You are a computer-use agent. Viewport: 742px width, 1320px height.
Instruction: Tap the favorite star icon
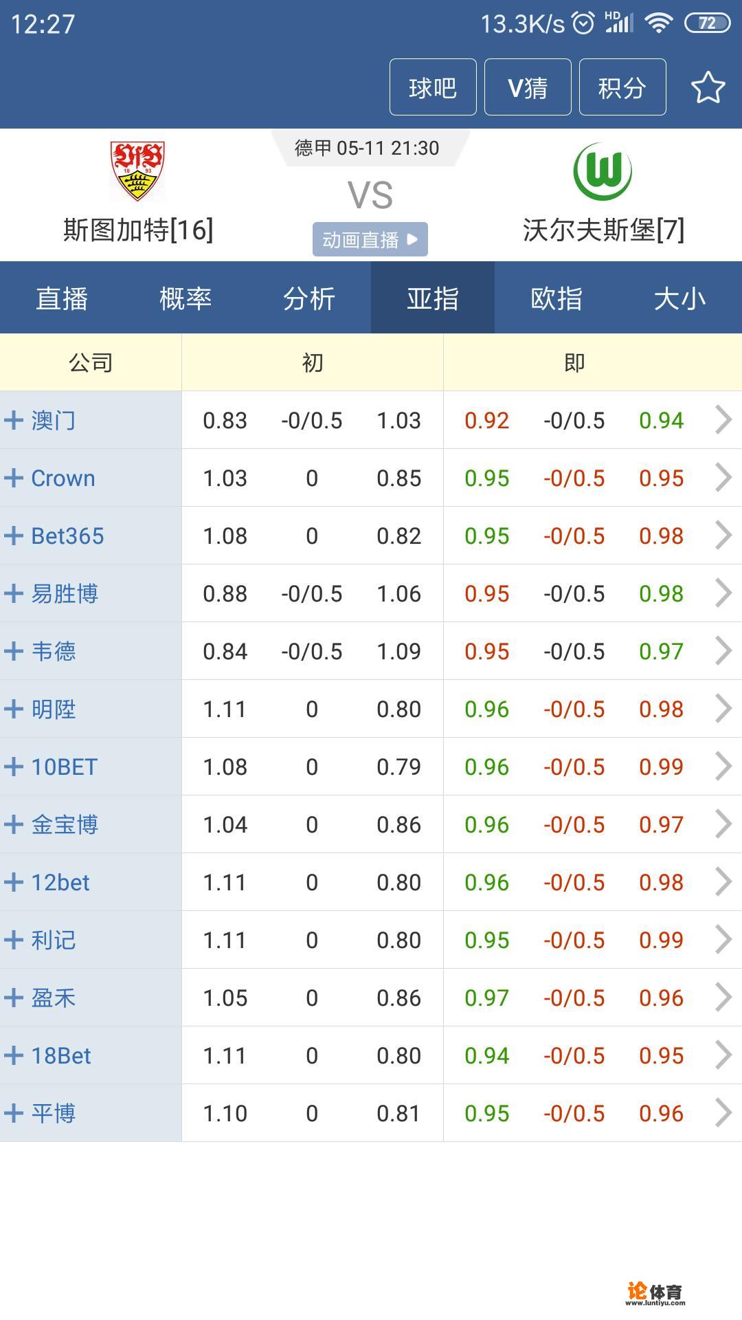click(x=708, y=87)
